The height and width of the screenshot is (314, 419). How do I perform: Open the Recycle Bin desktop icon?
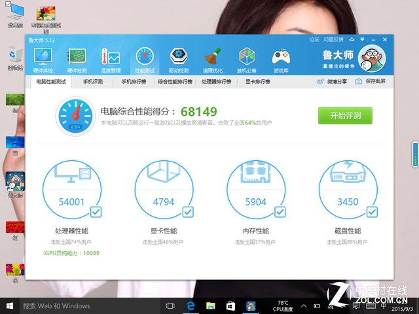15,58
